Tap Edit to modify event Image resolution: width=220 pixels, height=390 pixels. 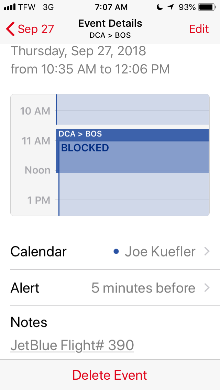[x=199, y=29]
